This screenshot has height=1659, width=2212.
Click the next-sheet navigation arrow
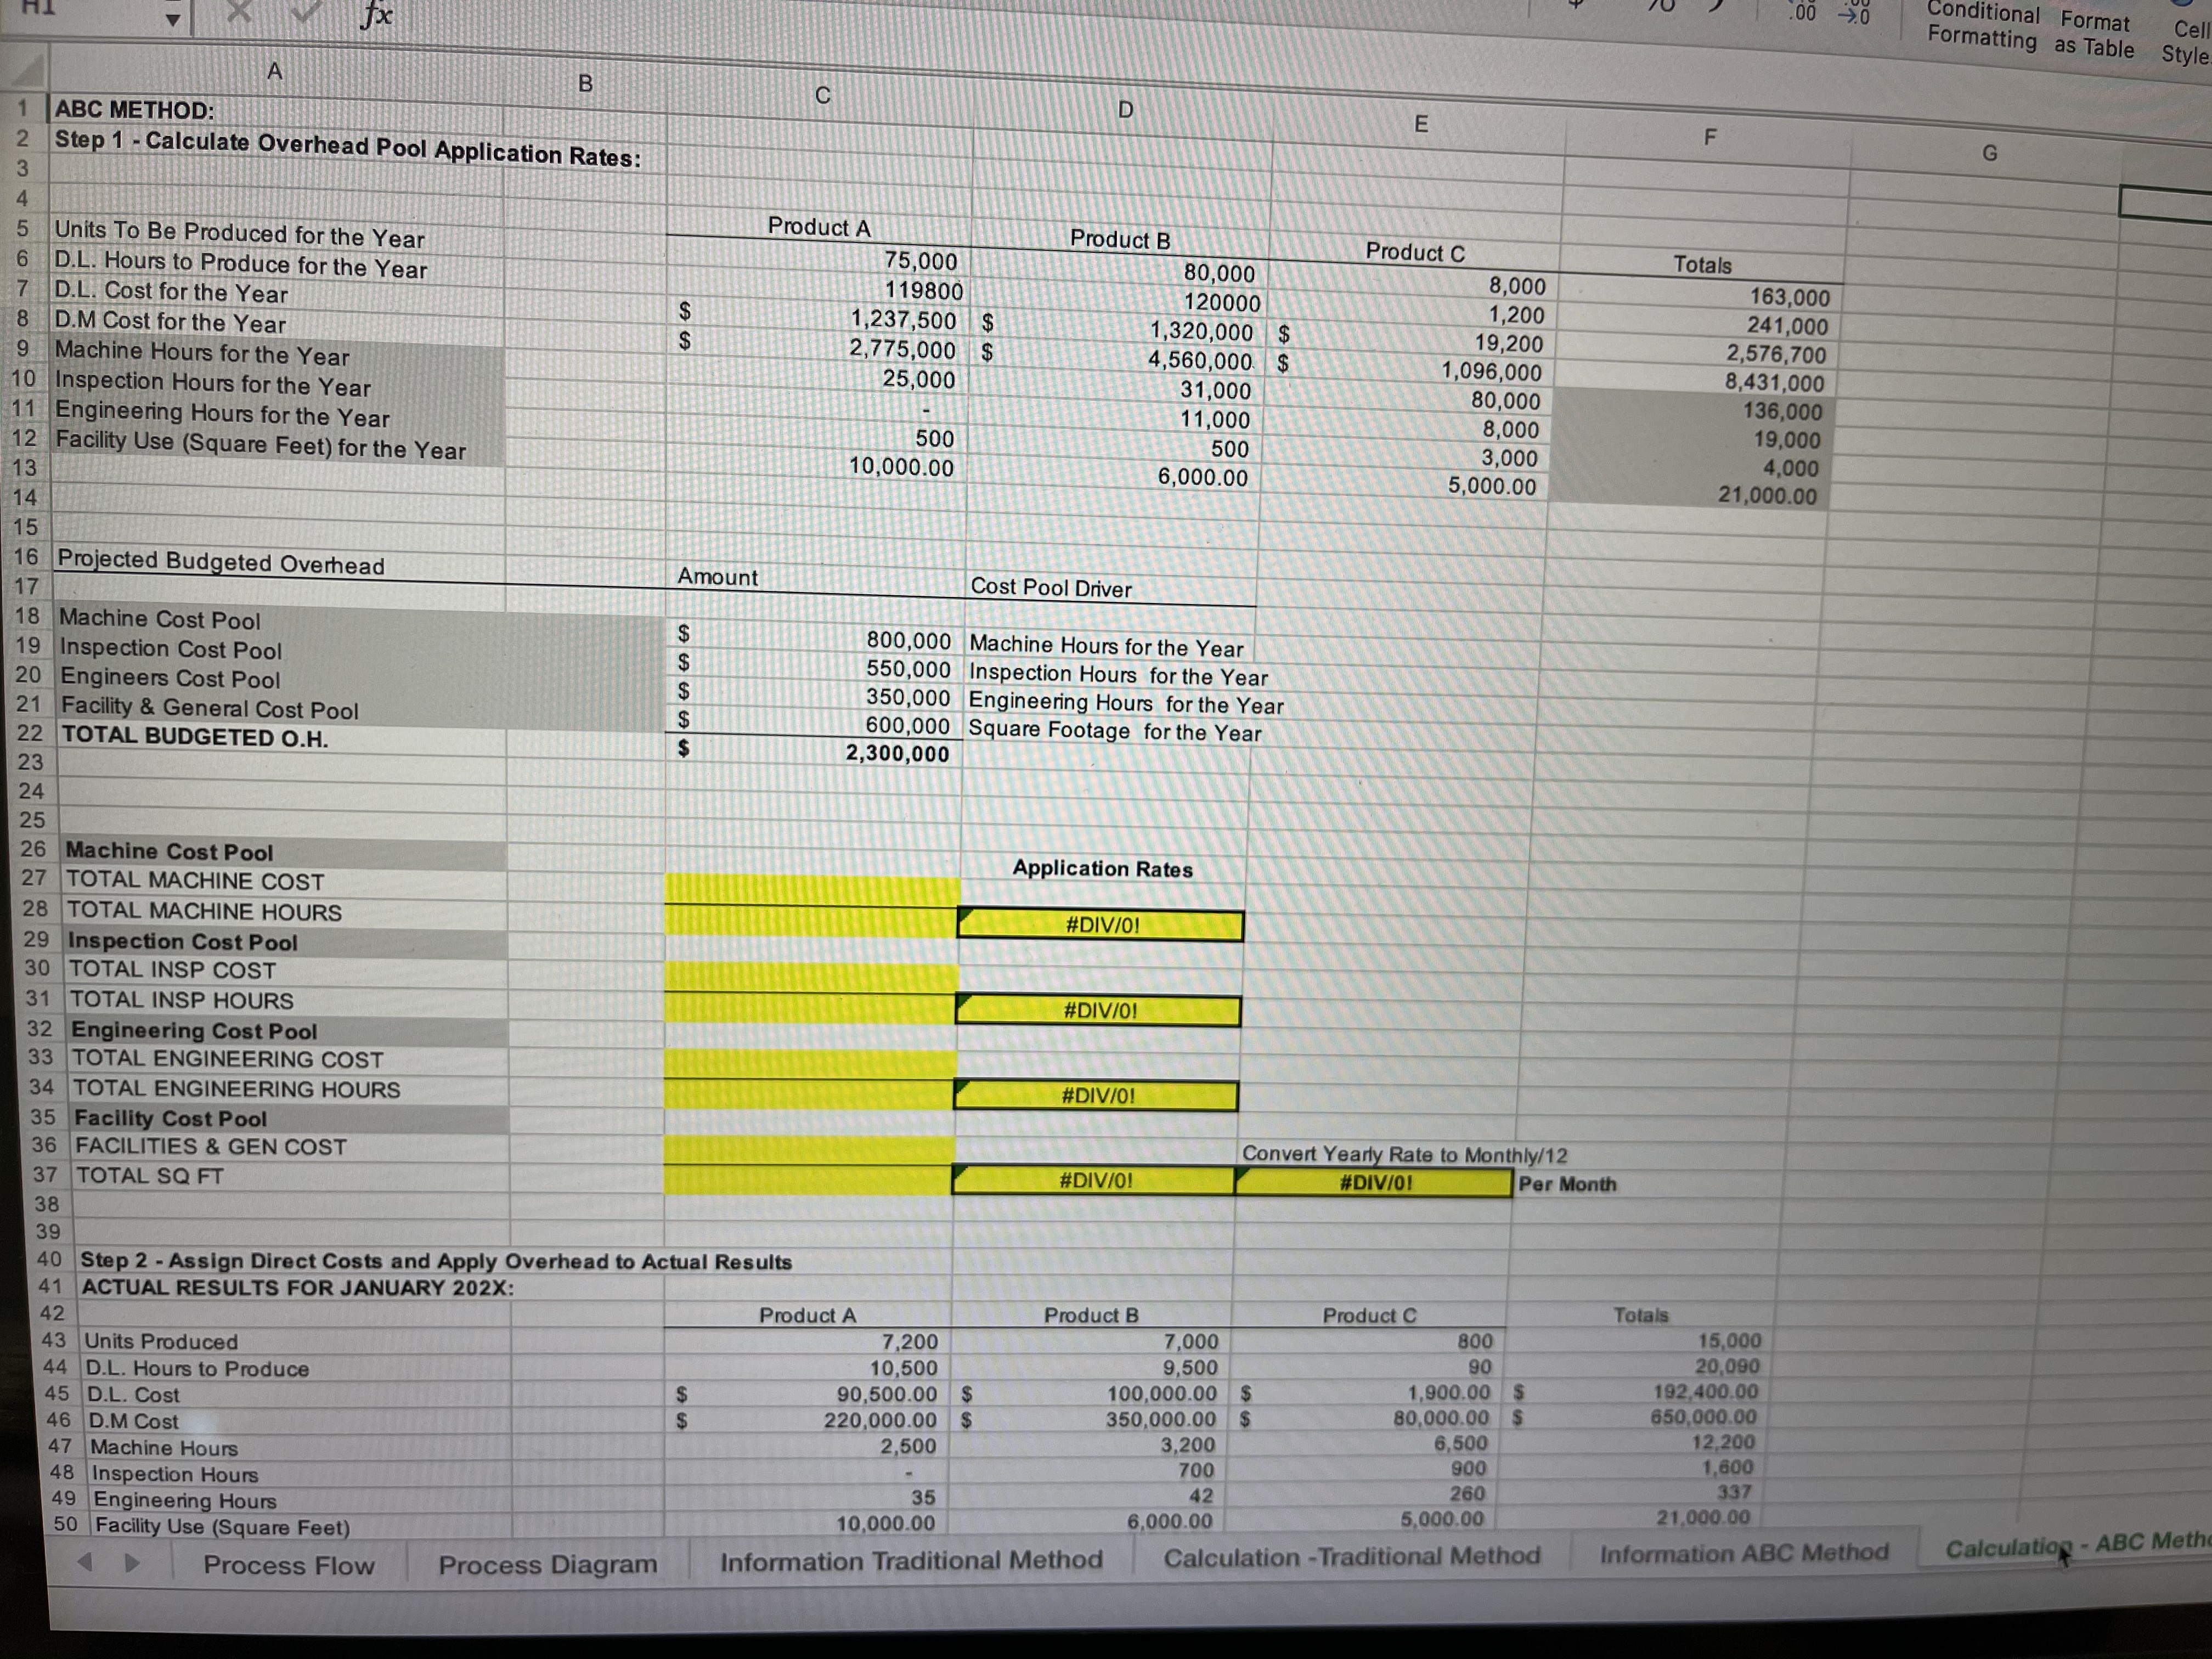tap(131, 1564)
